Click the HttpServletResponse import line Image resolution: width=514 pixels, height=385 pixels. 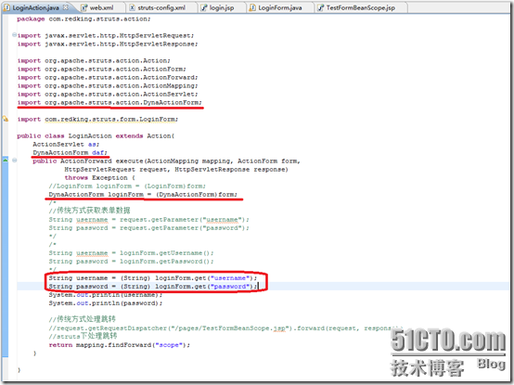coord(108,44)
